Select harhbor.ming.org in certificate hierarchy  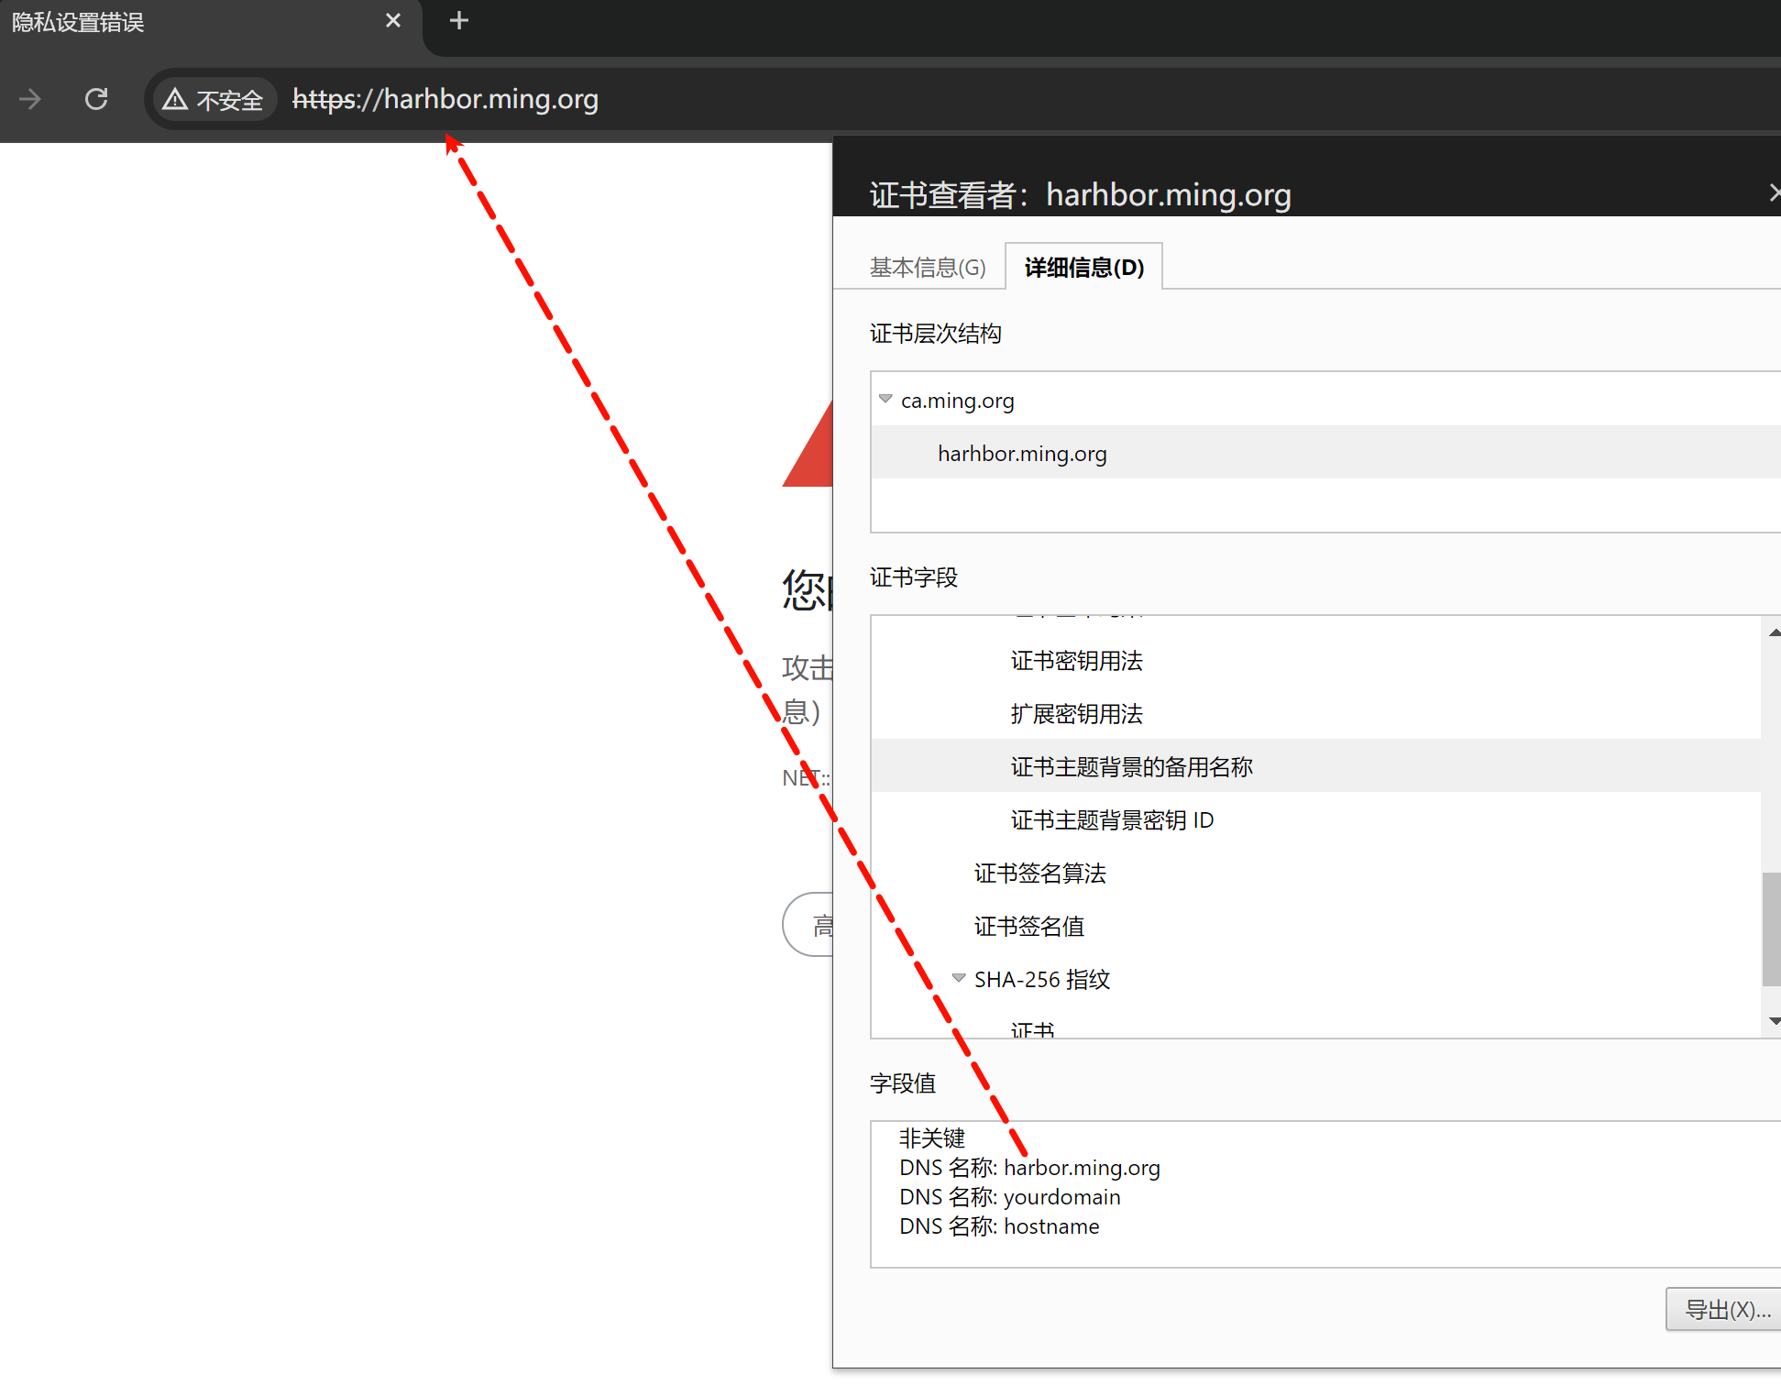tap(1022, 454)
